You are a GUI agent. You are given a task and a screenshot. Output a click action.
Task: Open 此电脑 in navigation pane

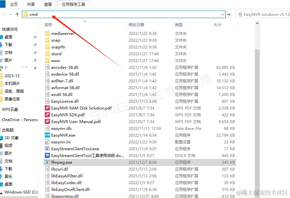[8, 130]
